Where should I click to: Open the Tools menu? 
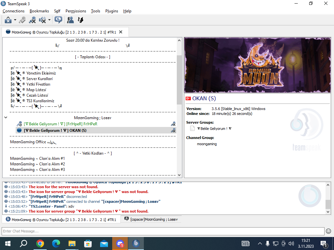[96, 11]
